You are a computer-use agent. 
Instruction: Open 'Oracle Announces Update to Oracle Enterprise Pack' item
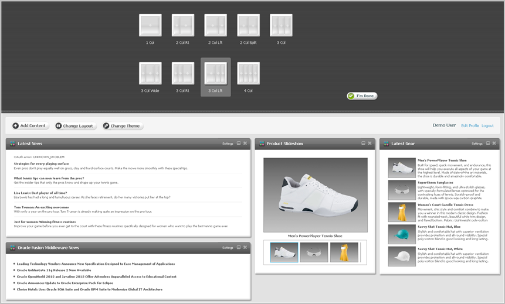tap(65, 283)
